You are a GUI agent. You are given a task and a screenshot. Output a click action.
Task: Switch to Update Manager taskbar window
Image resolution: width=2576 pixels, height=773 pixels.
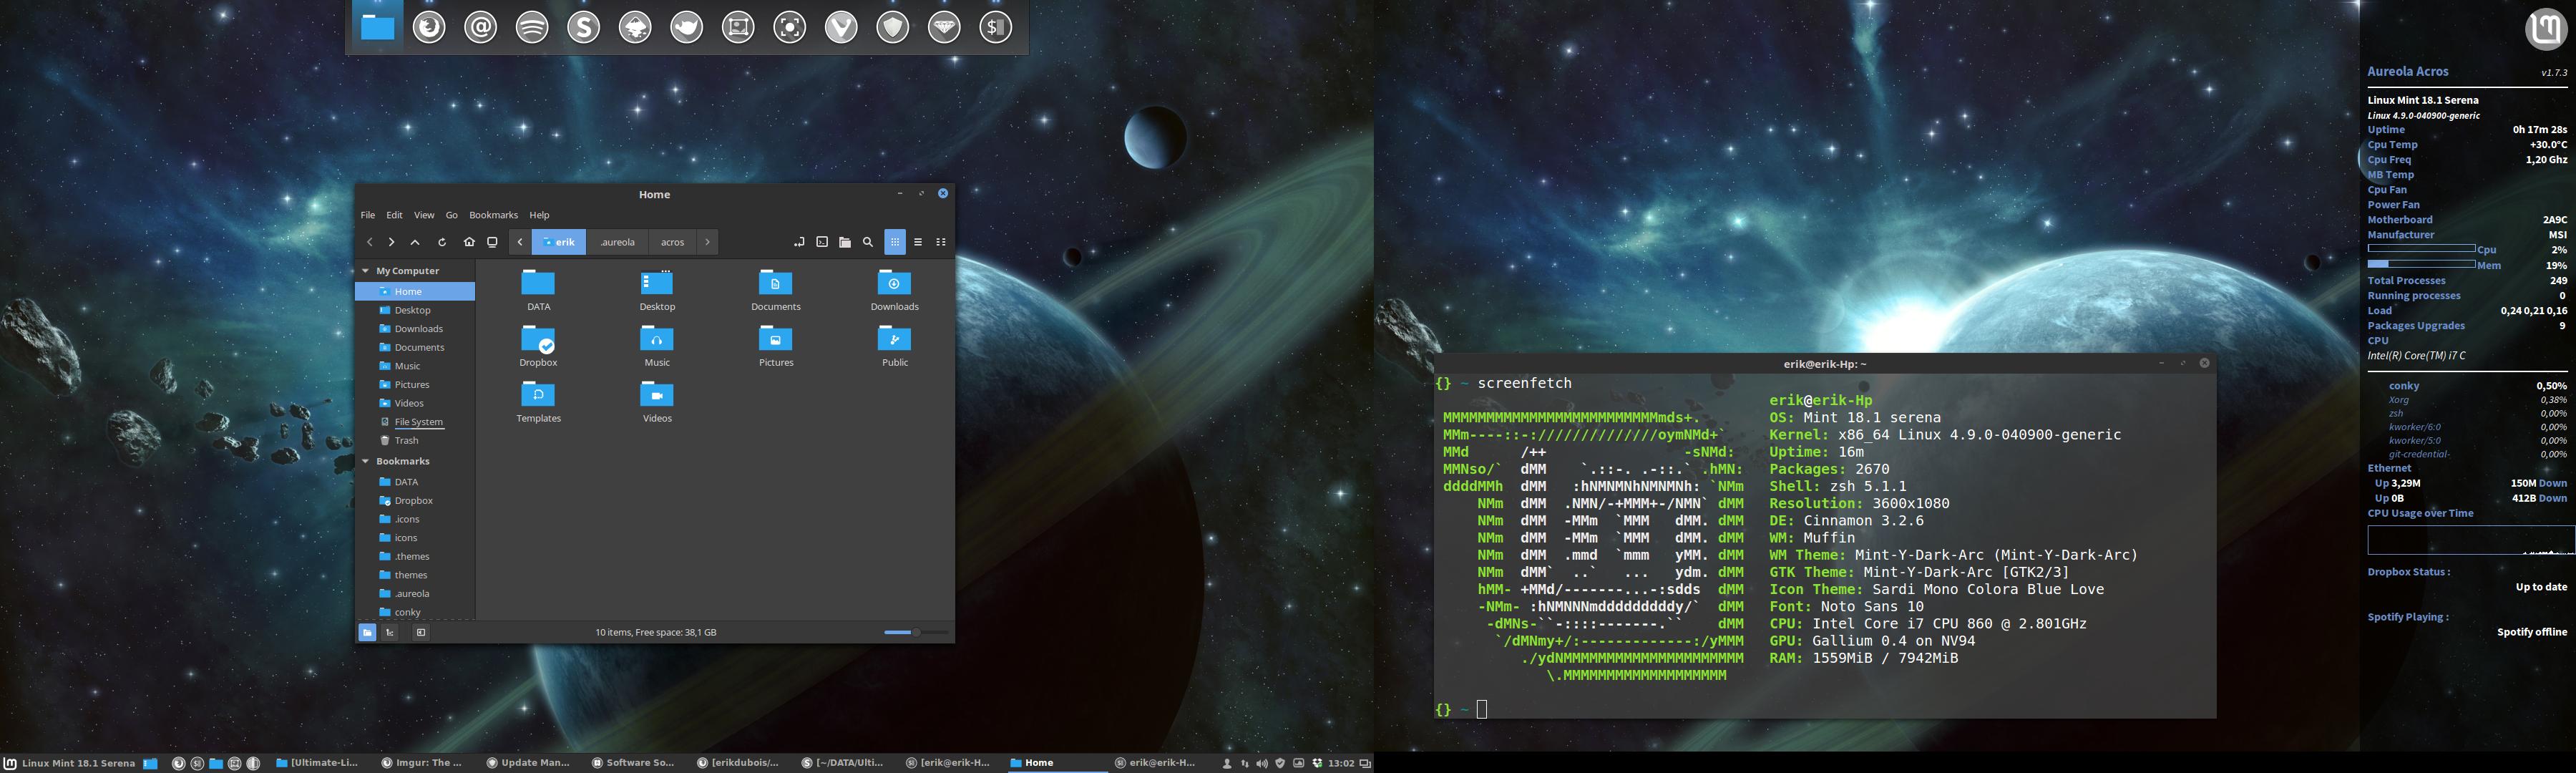click(528, 763)
